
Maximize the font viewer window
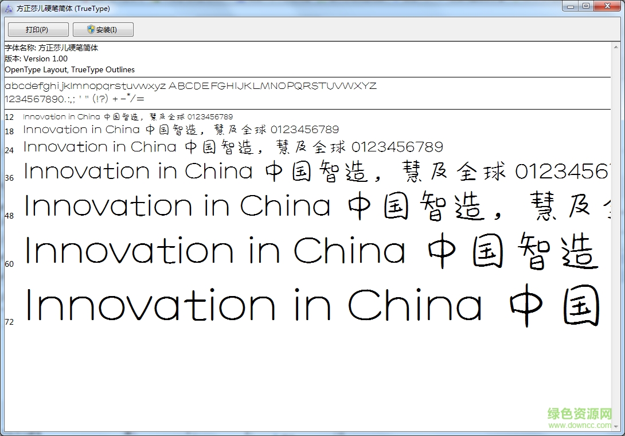tap(586, 6)
